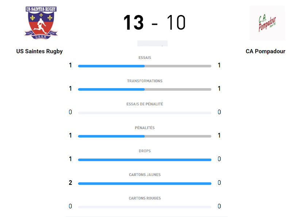Image resolution: width=300 pixels, height=217 pixels.
Task: Click US Saintes' yellow card count 2
Action: pyautogui.click(x=70, y=183)
